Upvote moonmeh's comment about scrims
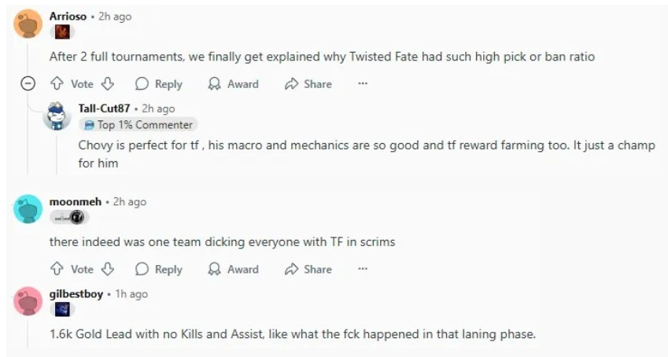The image size is (668, 357). (x=57, y=269)
